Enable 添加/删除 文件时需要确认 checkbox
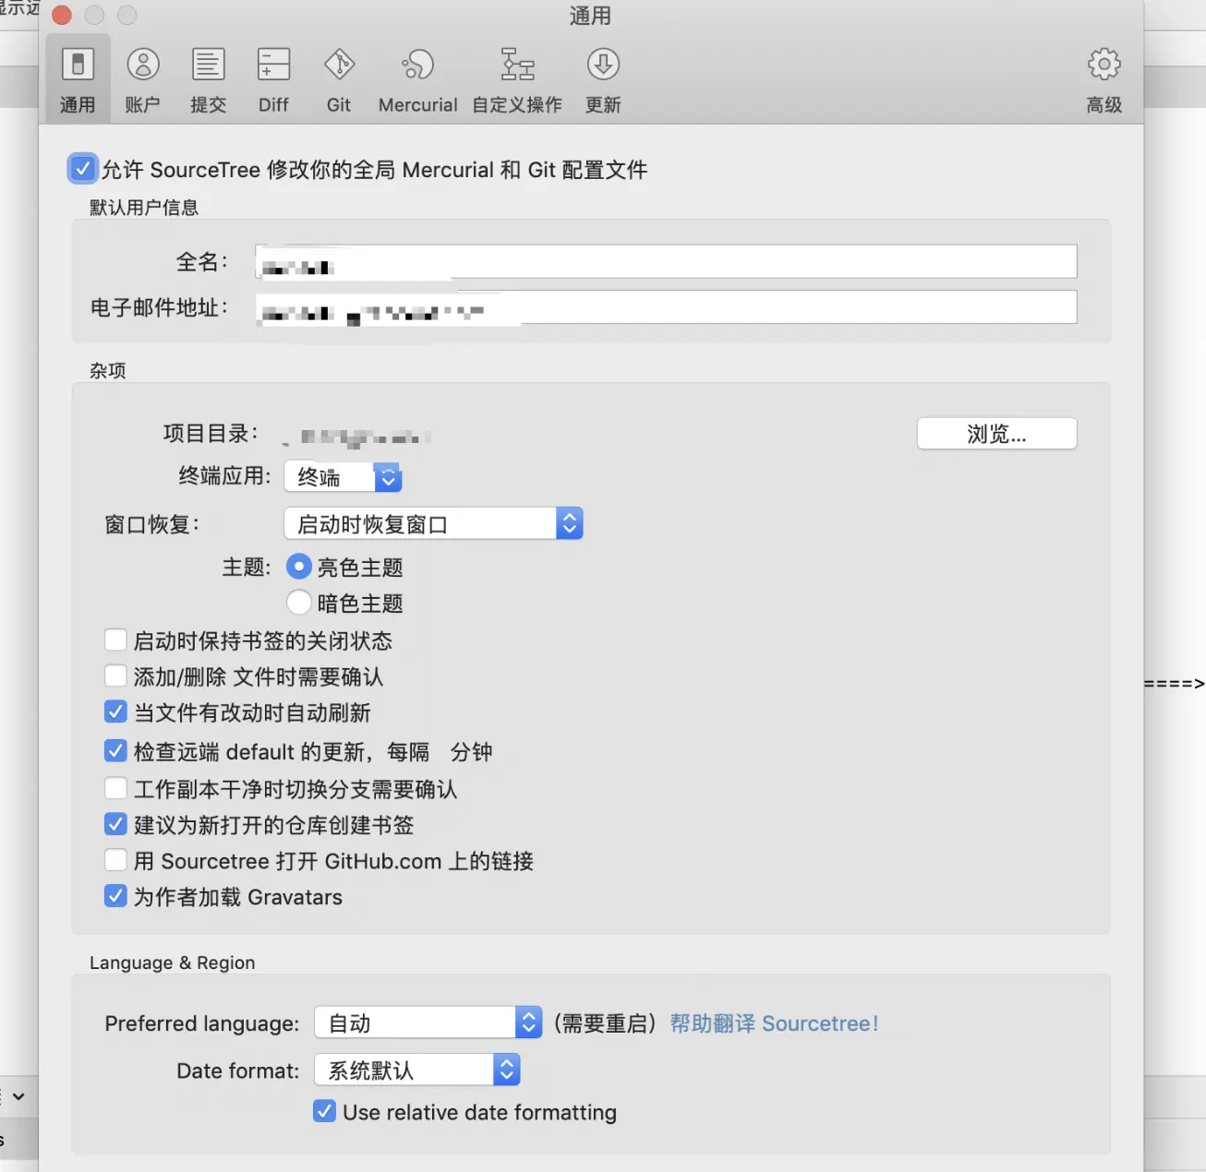This screenshot has height=1172, width=1206. click(x=115, y=676)
